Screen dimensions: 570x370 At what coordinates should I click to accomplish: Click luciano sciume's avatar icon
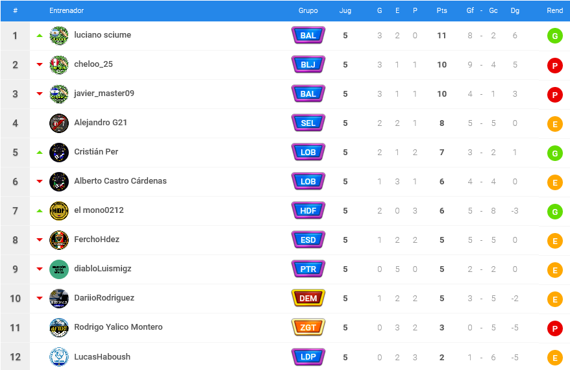(59, 36)
